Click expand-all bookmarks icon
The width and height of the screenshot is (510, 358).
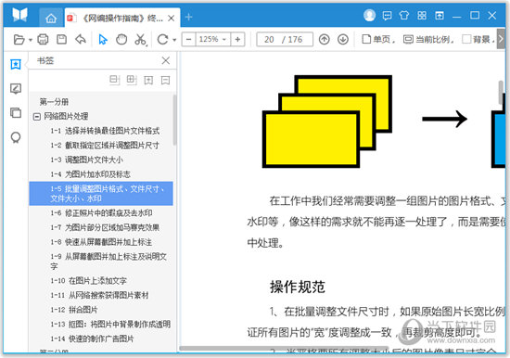pos(132,80)
